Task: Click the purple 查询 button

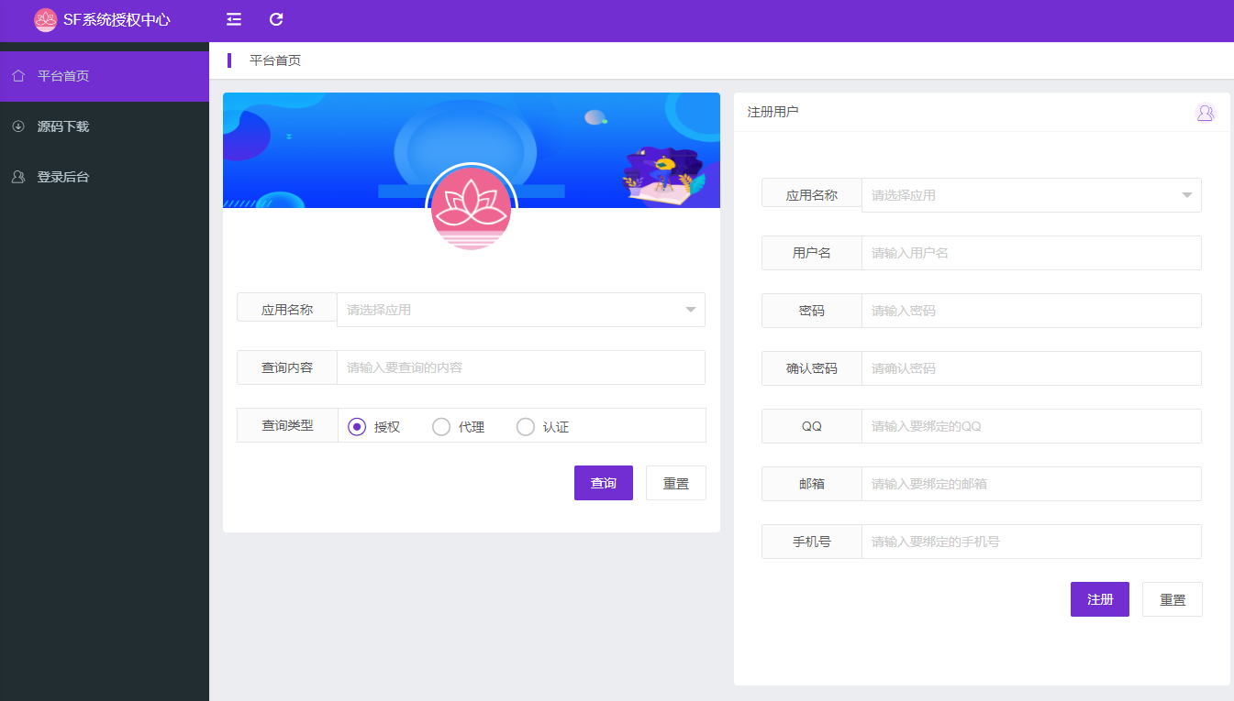Action: [x=604, y=483]
